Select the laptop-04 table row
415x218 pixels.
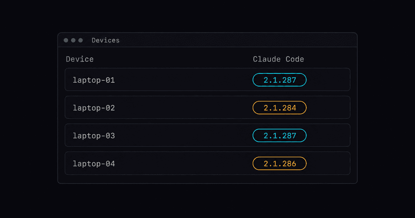coord(207,163)
